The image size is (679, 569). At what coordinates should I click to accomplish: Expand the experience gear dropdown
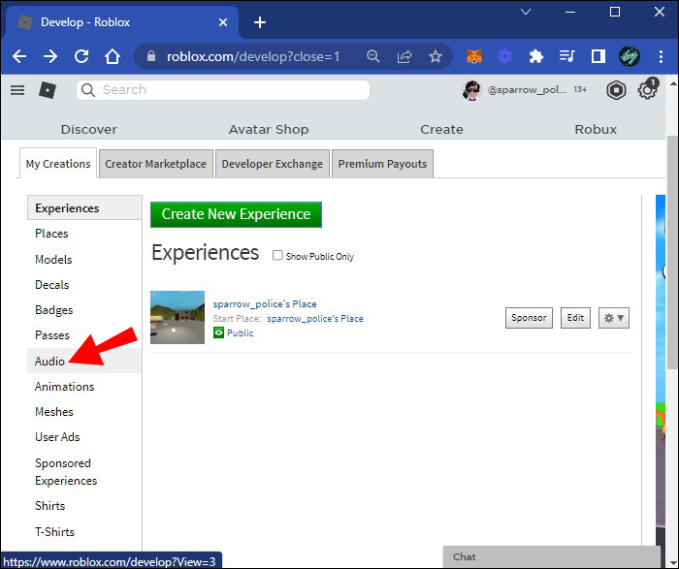(613, 318)
